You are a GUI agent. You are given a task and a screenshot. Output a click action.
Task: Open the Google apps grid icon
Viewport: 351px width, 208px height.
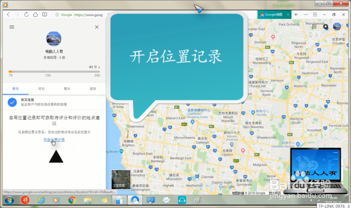314,27
